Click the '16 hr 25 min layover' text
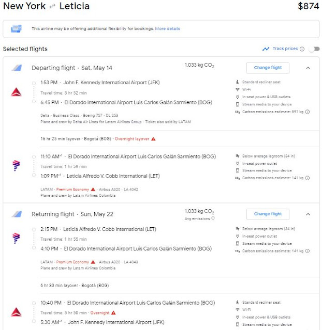 [x=61, y=139]
